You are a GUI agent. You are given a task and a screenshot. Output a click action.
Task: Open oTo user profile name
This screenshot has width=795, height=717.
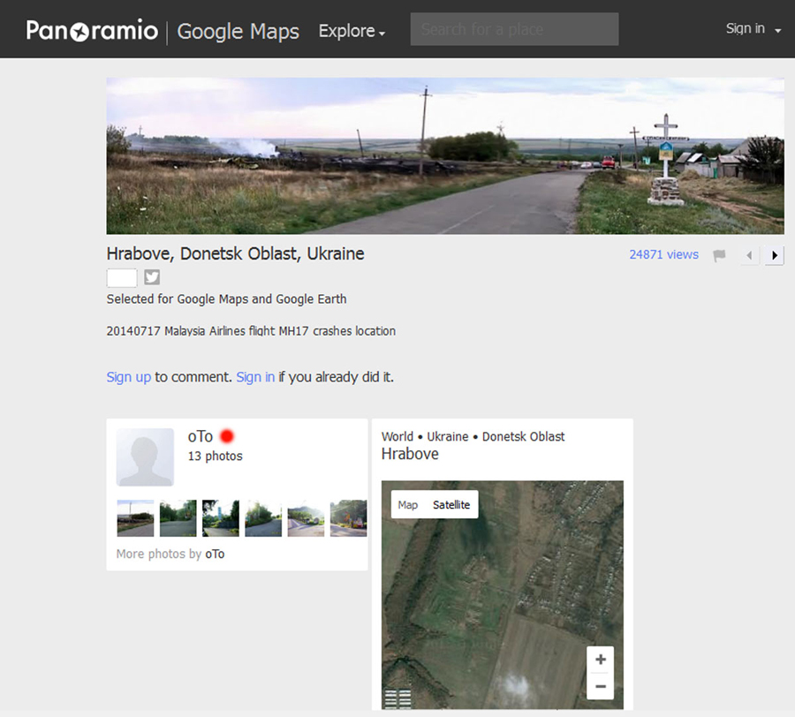tap(201, 436)
